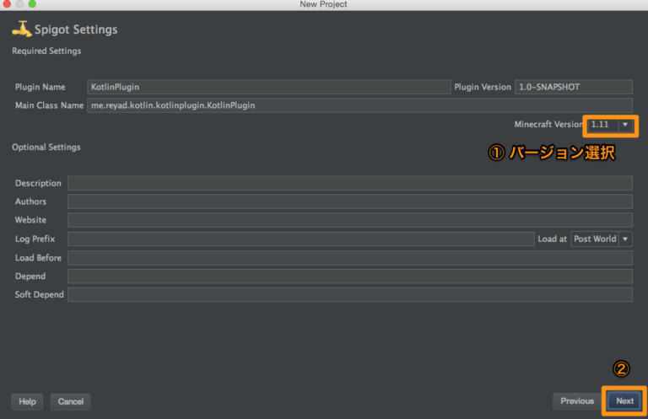The height and width of the screenshot is (419, 648).
Task: Click the Minecraft Version label
Action: [x=548, y=124]
